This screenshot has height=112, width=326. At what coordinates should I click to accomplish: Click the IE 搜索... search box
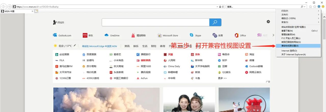[x=263, y=7]
